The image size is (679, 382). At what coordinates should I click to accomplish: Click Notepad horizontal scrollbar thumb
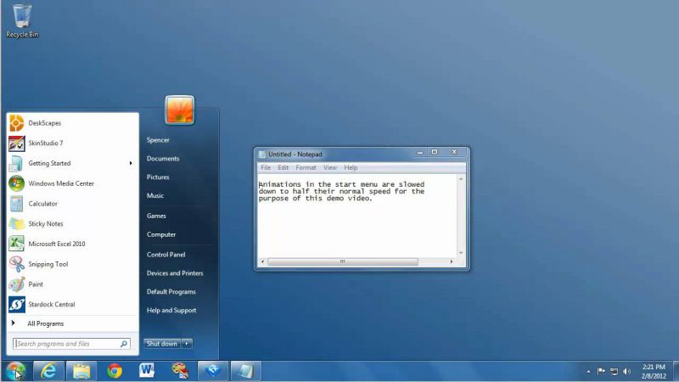click(x=343, y=261)
